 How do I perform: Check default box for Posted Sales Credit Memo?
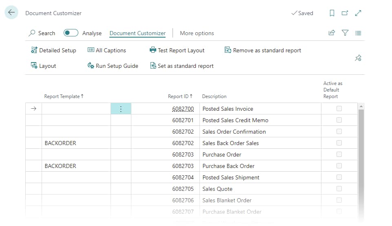[339, 120]
